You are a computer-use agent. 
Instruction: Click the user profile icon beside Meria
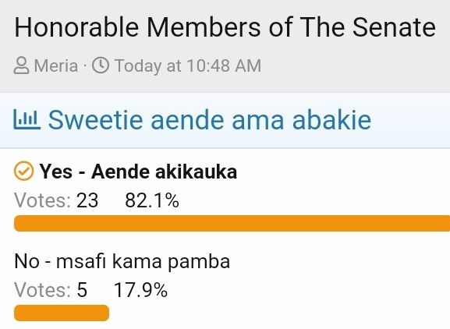(x=21, y=65)
